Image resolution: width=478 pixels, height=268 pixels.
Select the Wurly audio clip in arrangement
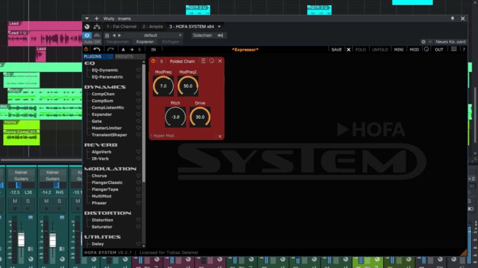point(45,96)
